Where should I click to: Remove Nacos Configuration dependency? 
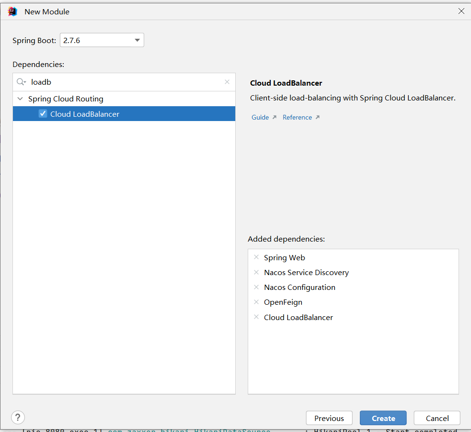point(256,287)
